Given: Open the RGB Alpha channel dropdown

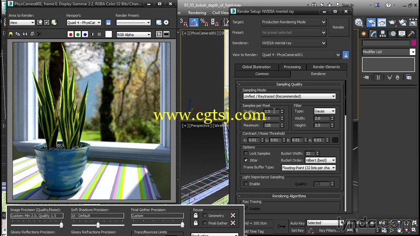Looking at the screenshot, I should click(134, 35).
